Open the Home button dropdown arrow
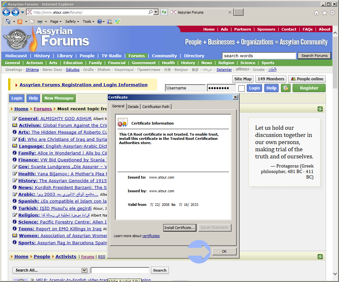 tap(14, 22)
